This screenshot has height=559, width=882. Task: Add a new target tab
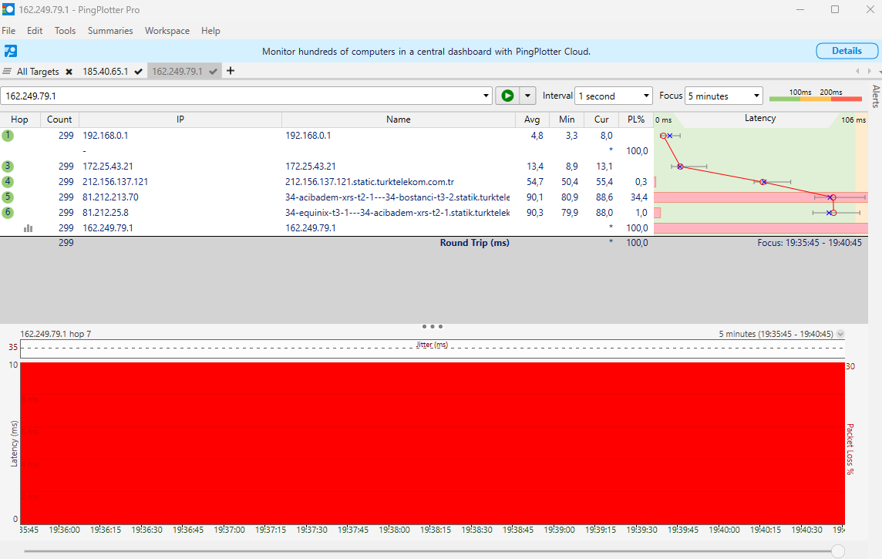click(230, 71)
